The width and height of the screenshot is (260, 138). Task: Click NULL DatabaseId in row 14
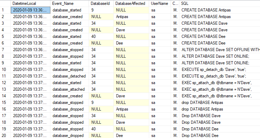(x=101, y=96)
